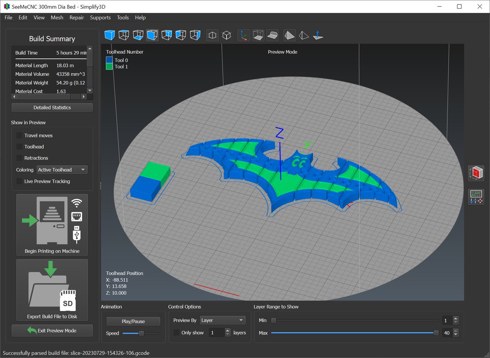Open the machine control panel icon

pos(476,197)
